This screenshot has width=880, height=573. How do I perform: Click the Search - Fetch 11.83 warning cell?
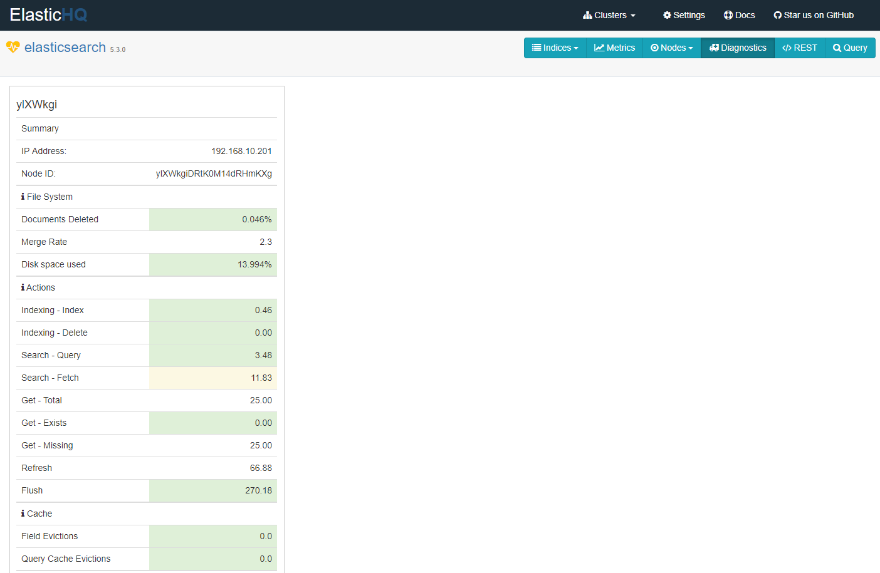pyautogui.click(x=213, y=378)
